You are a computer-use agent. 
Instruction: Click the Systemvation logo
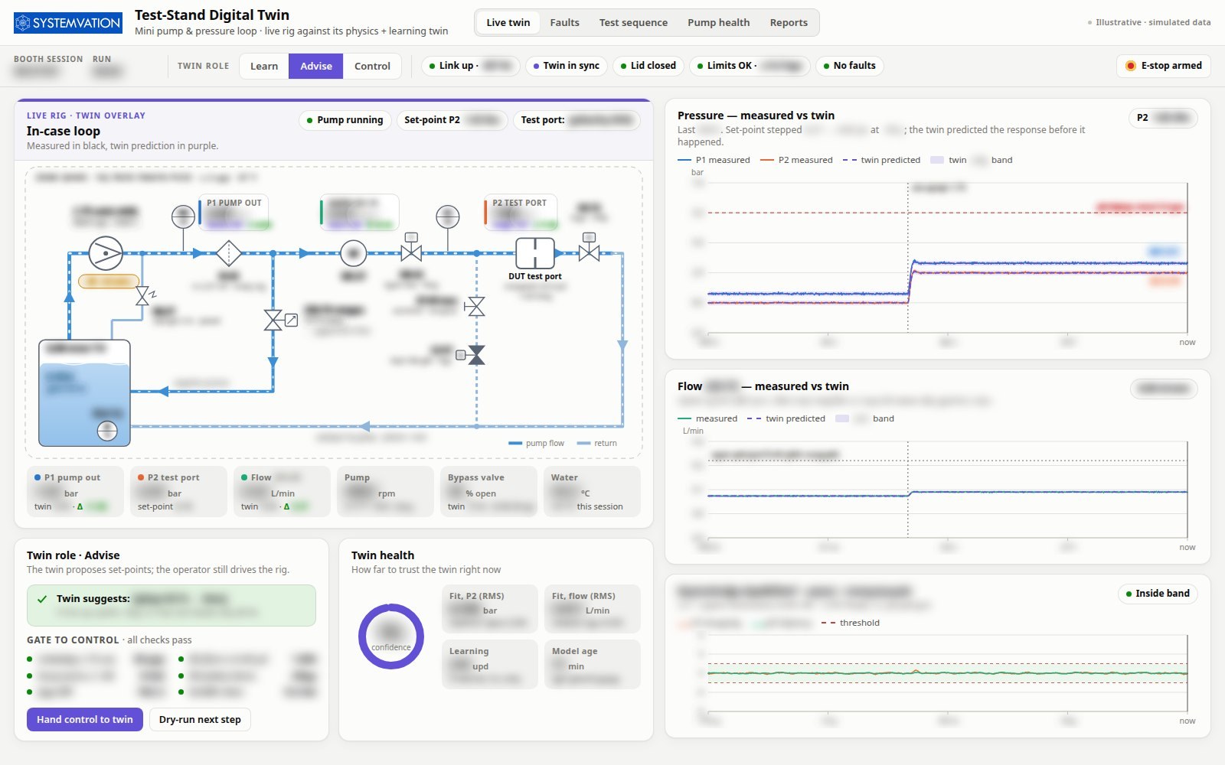coord(68,23)
